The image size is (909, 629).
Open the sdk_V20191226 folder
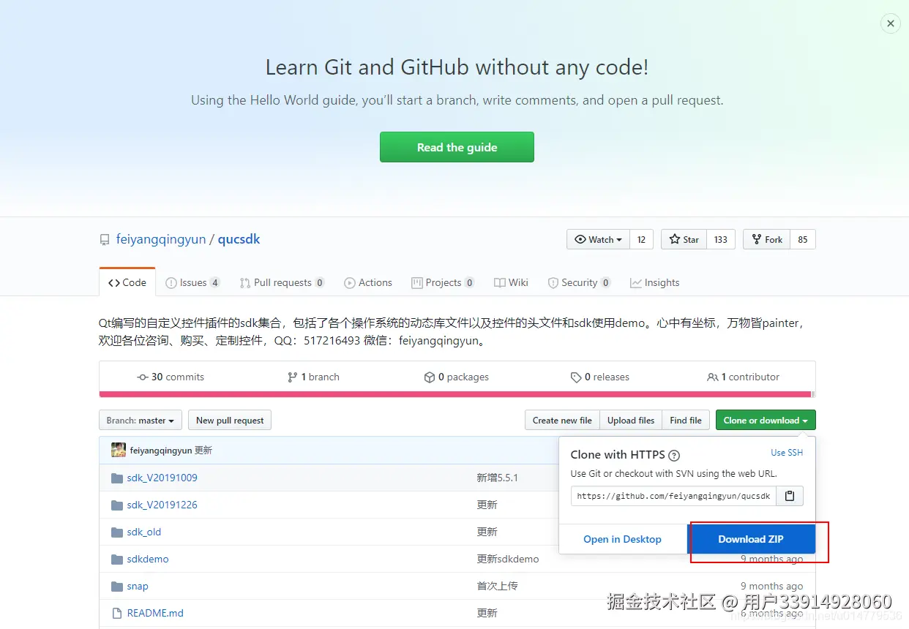click(x=162, y=505)
